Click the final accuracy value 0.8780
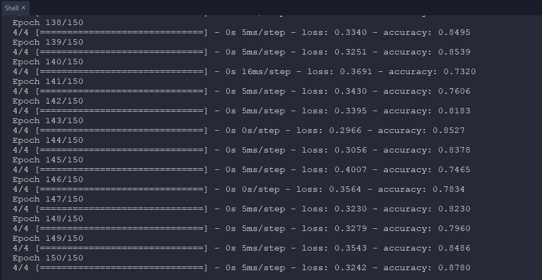The height and width of the screenshot is (280, 542). (x=454, y=268)
